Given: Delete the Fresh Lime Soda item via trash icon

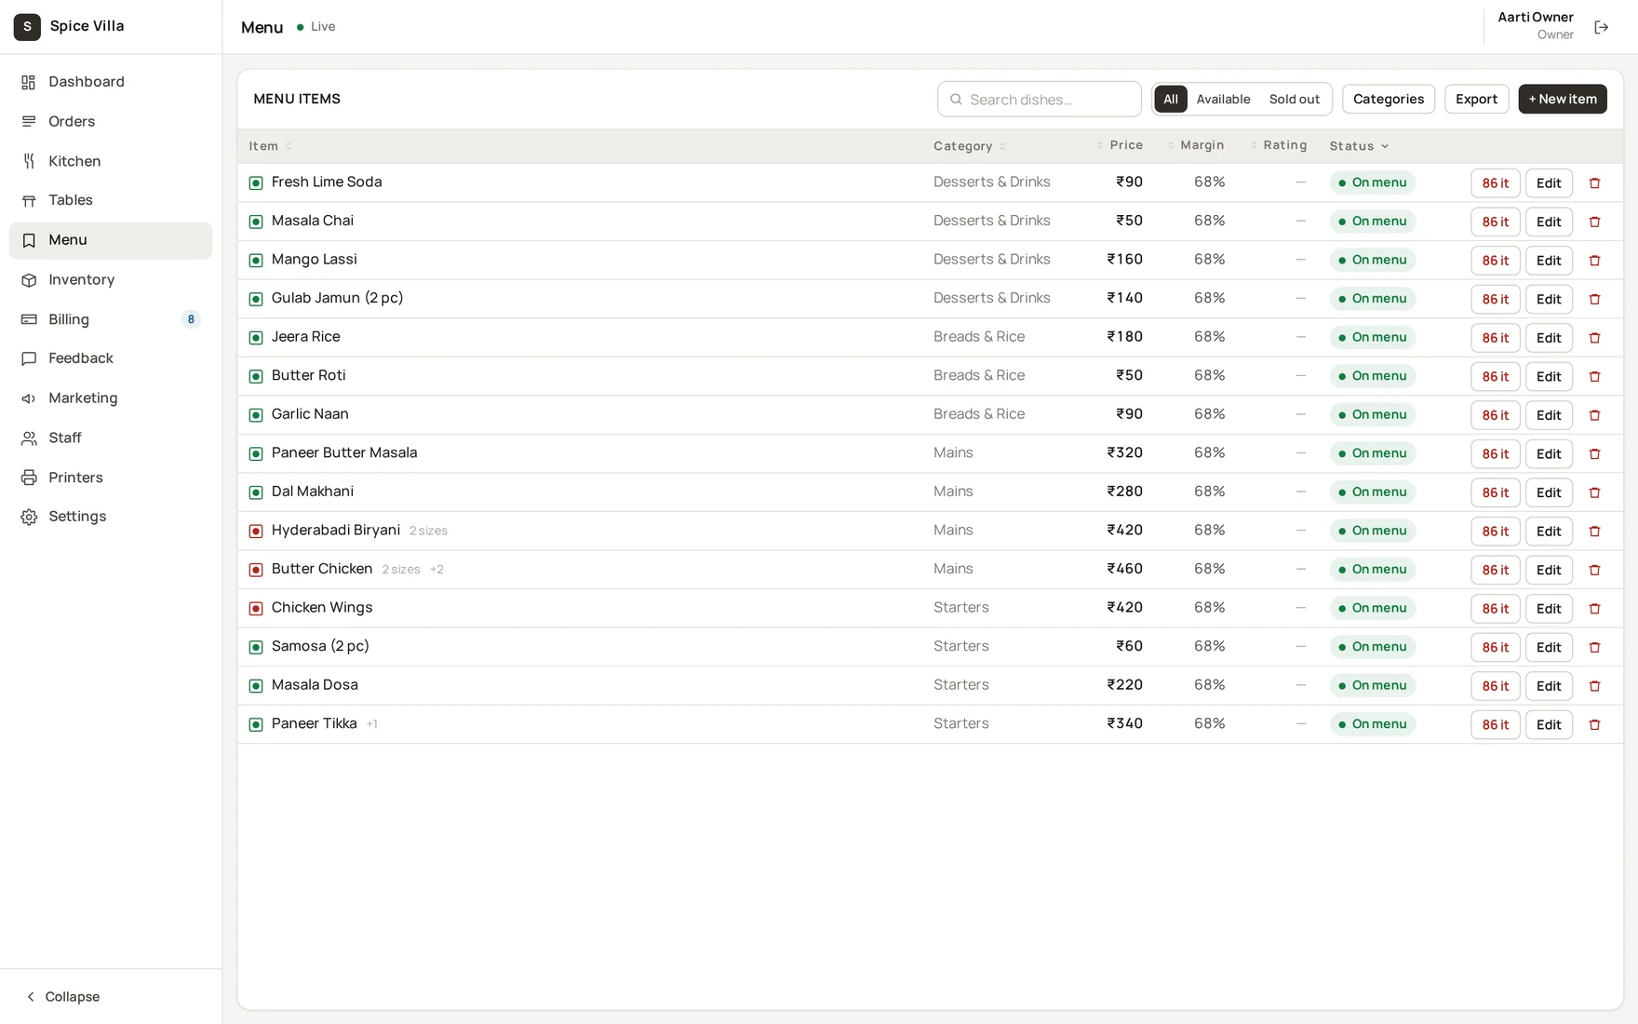Looking at the screenshot, I should [x=1594, y=183].
